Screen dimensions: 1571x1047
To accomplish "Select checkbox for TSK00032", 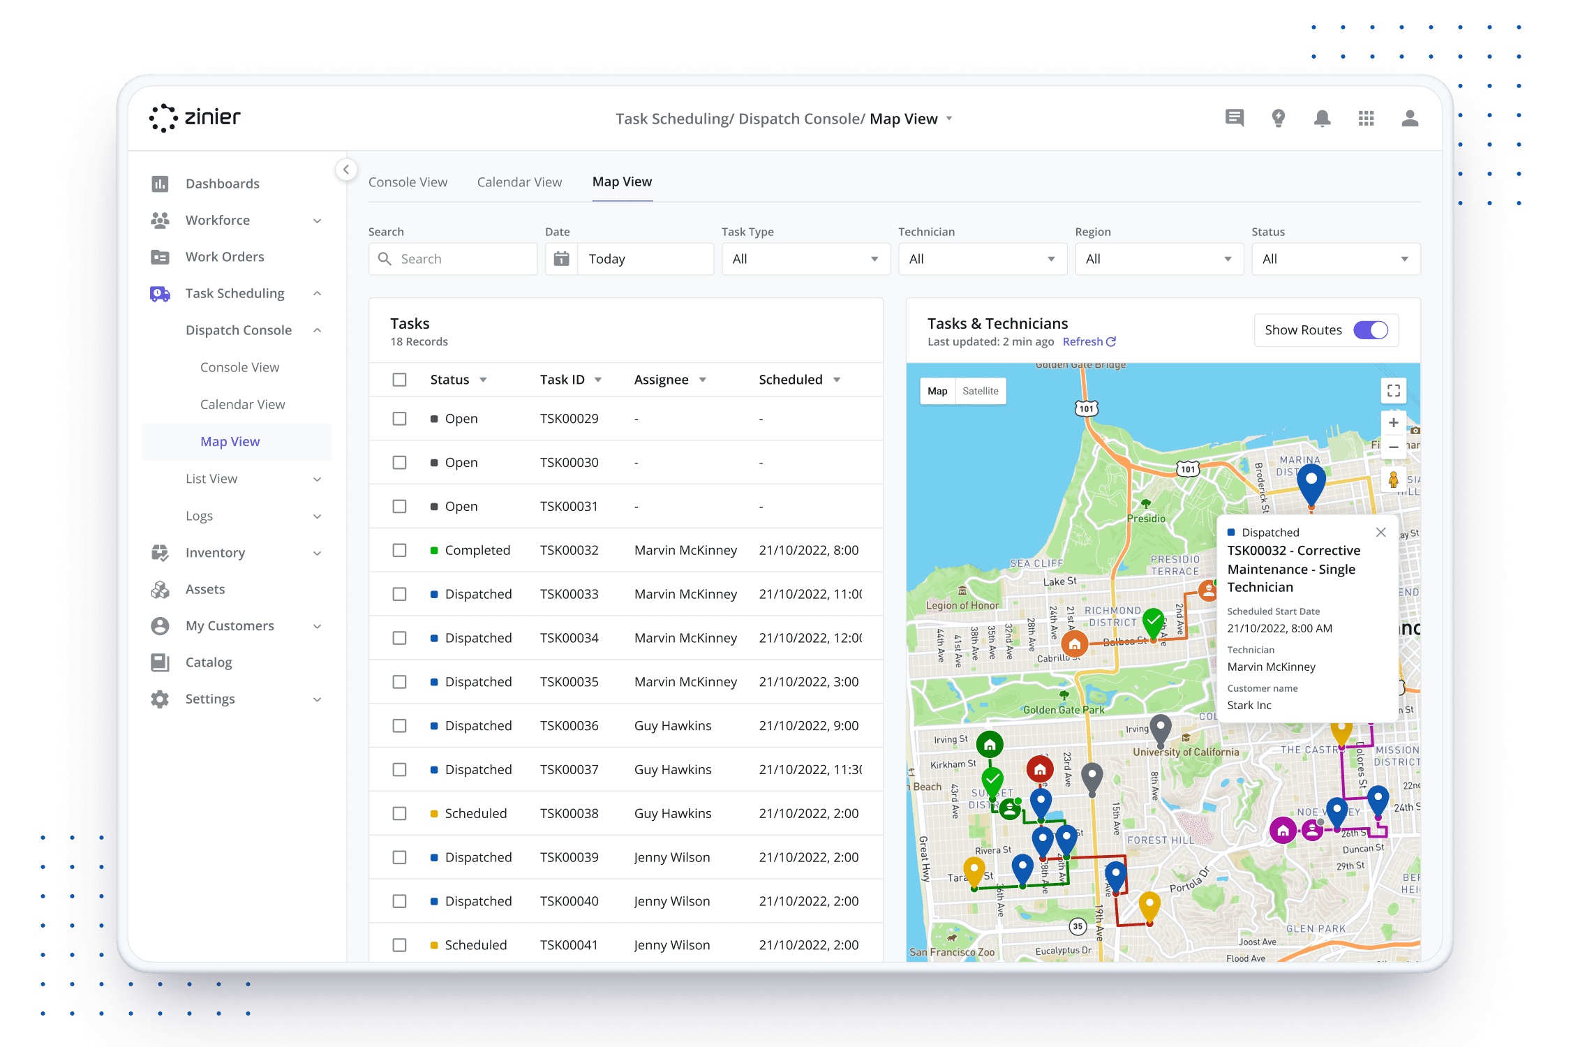I will coord(399,550).
